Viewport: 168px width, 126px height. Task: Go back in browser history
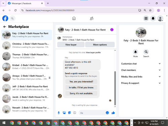click(4, 10)
